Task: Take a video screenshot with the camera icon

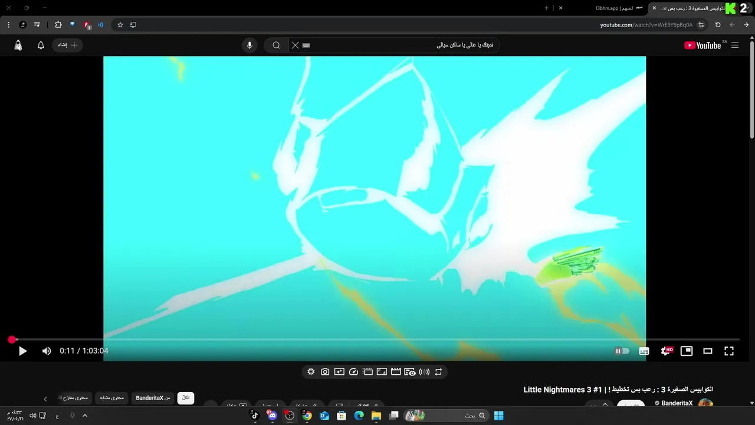Action: click(x=325, y=372)
